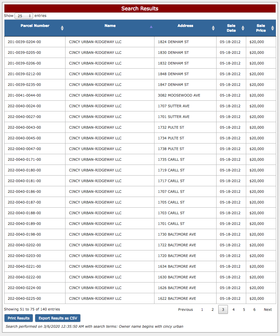This screenshot has width=280, height=336.
Task: Click address 1703 CARLL ST
Action: [x=171, y=213]
